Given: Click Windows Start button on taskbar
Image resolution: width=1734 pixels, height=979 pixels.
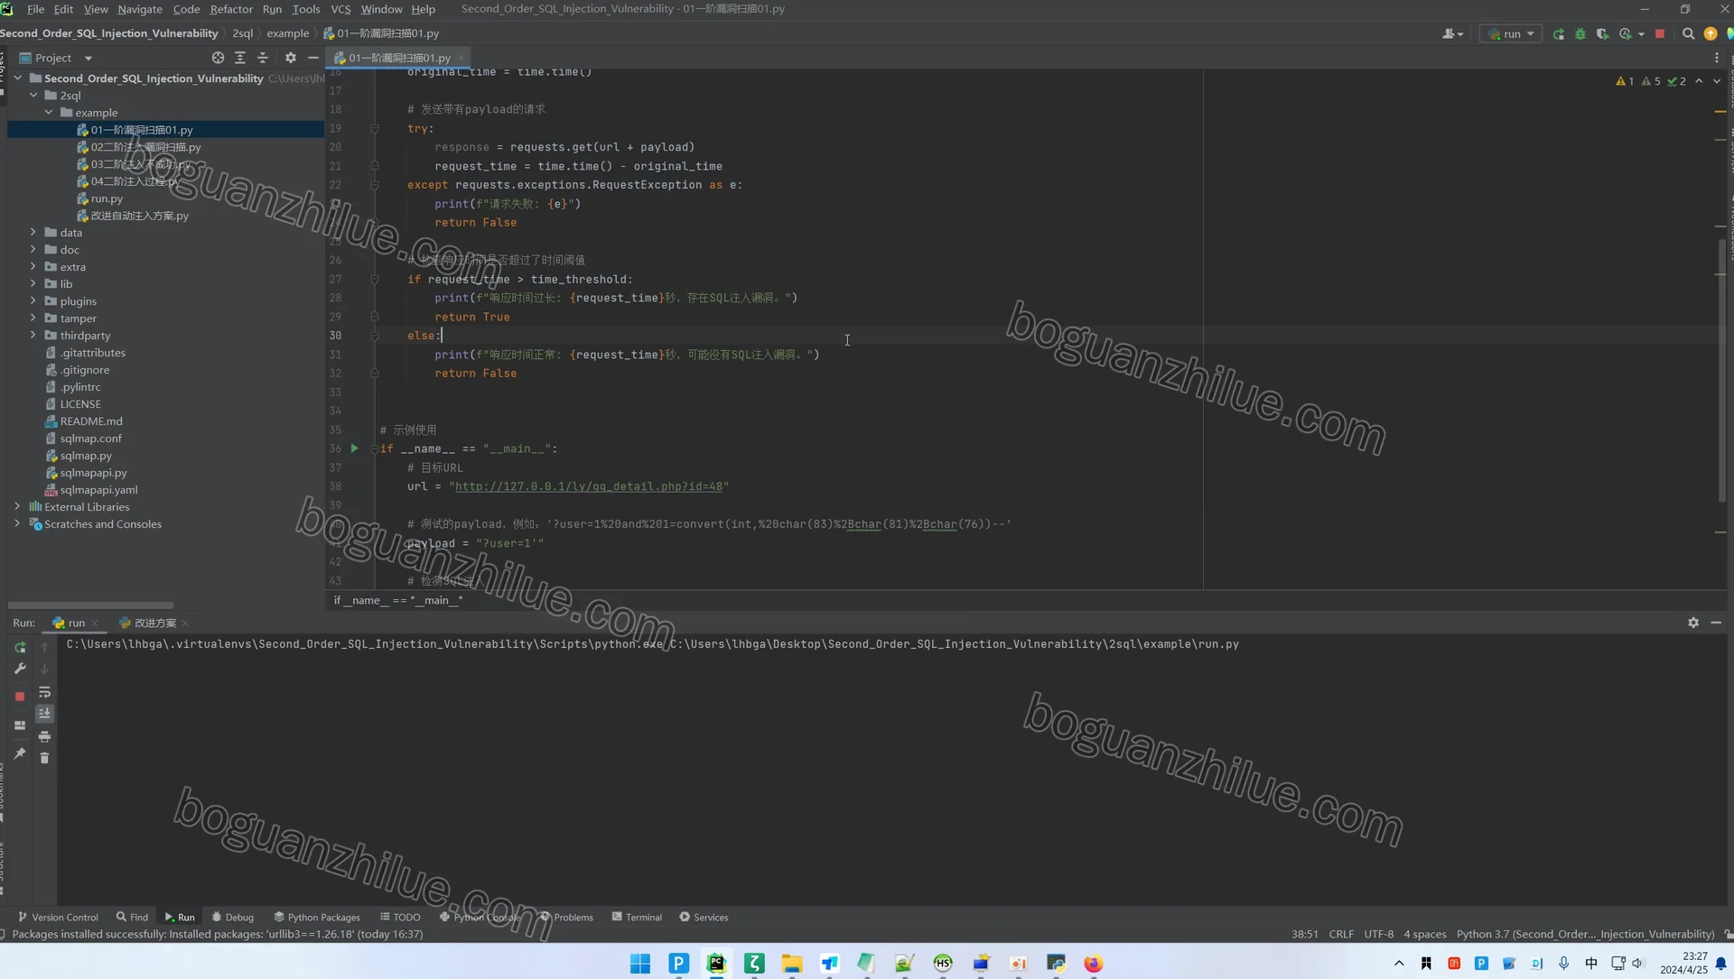Looking at the screenshot, I should (x=640, y=964).
